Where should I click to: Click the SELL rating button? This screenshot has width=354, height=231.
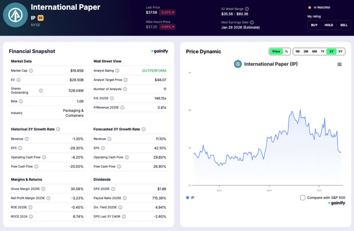coord(344,25)
